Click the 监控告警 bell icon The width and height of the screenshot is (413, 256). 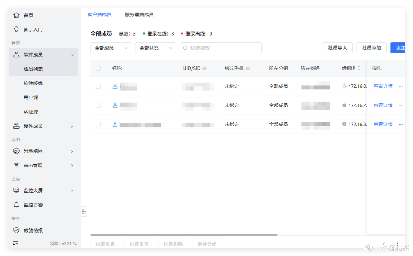[16, 205]
